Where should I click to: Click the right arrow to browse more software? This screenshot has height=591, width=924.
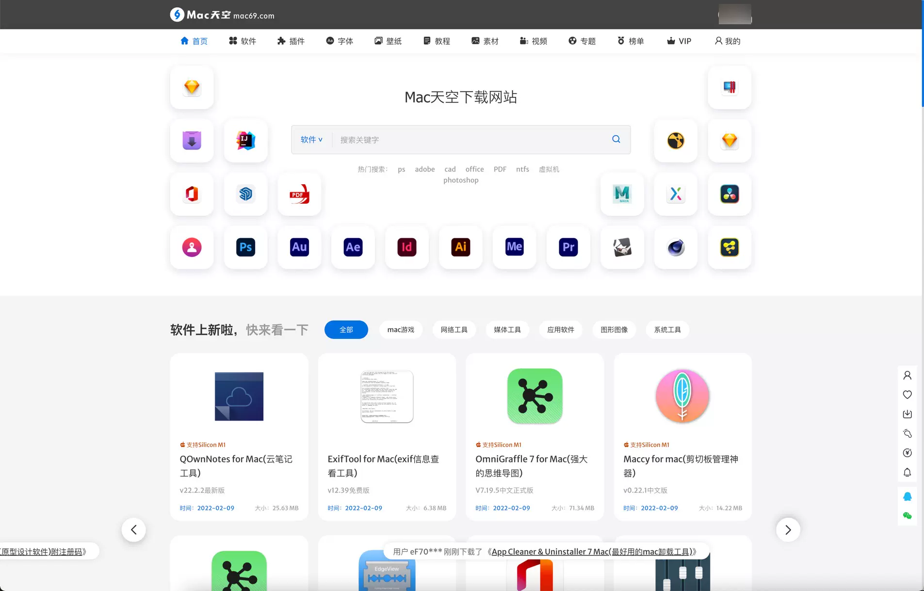click(788, 529)
